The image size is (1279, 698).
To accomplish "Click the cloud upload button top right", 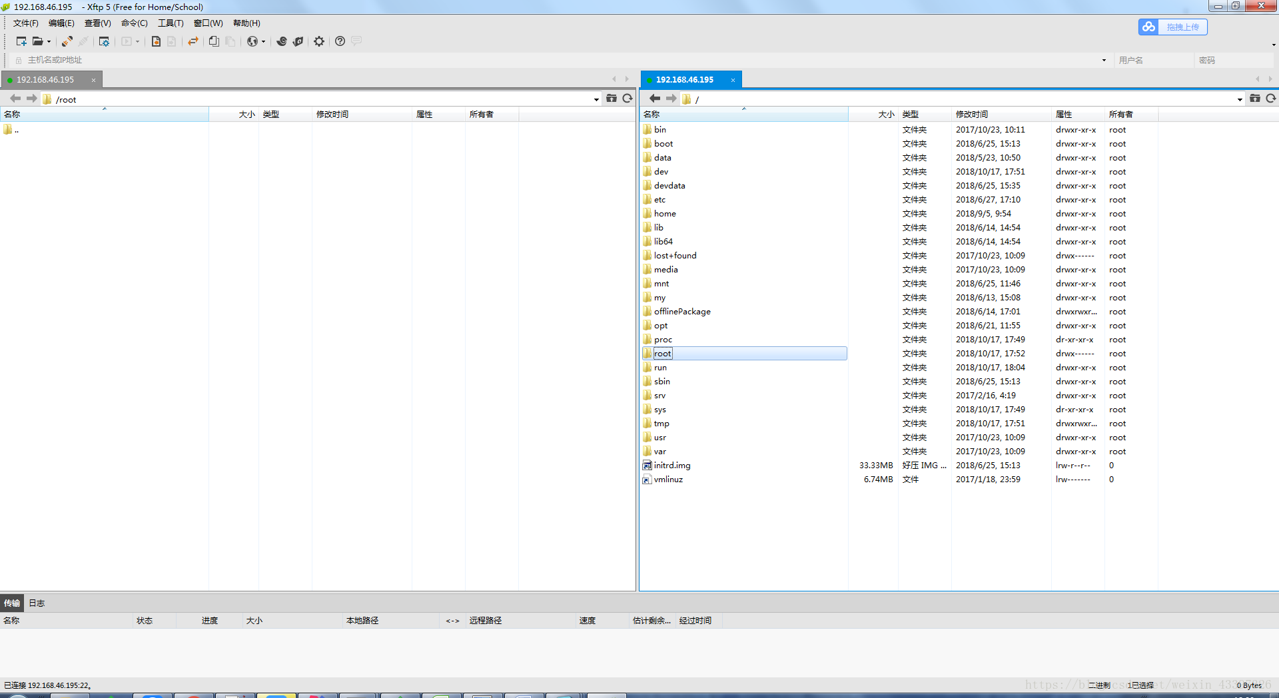I will [1172, 27].
